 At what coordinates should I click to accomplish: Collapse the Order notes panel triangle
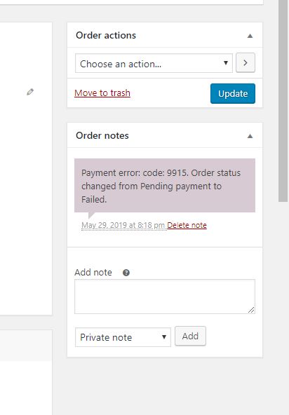[x=250, y=136]
